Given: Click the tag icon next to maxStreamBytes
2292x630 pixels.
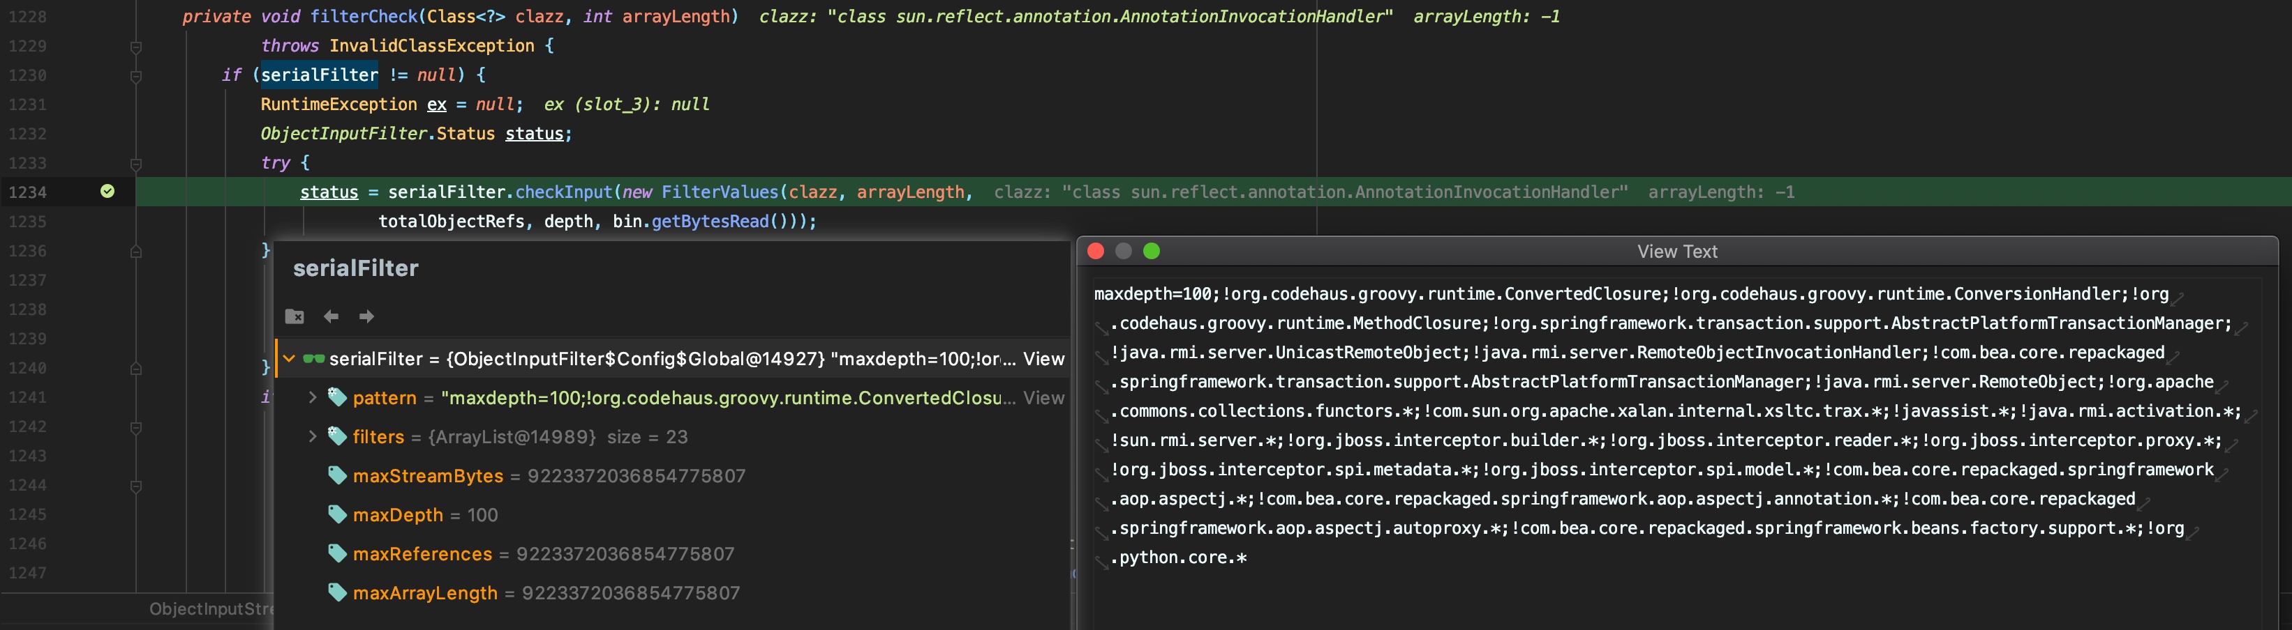Looking at the screenshot, I should click(x=337, y=475).
